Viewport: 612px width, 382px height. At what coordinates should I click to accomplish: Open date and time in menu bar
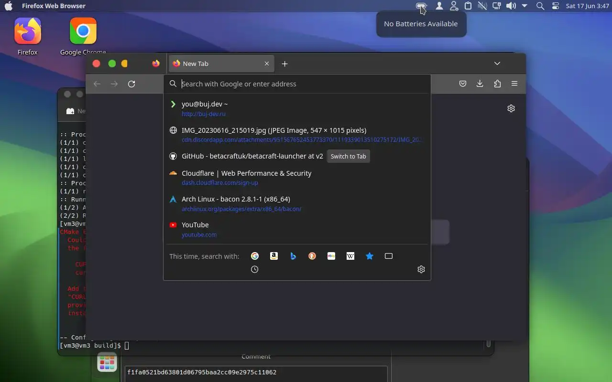click(587, 6)
